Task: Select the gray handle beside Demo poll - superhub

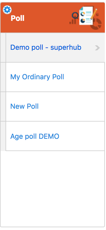Action: pos(3,48)
